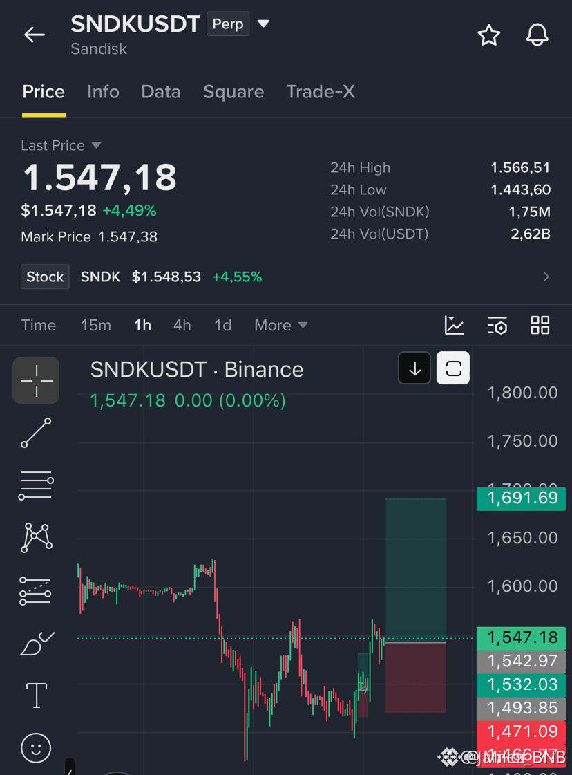Expand the More timeframes dropdown
572x775 pixels.
tap(280, 325)
